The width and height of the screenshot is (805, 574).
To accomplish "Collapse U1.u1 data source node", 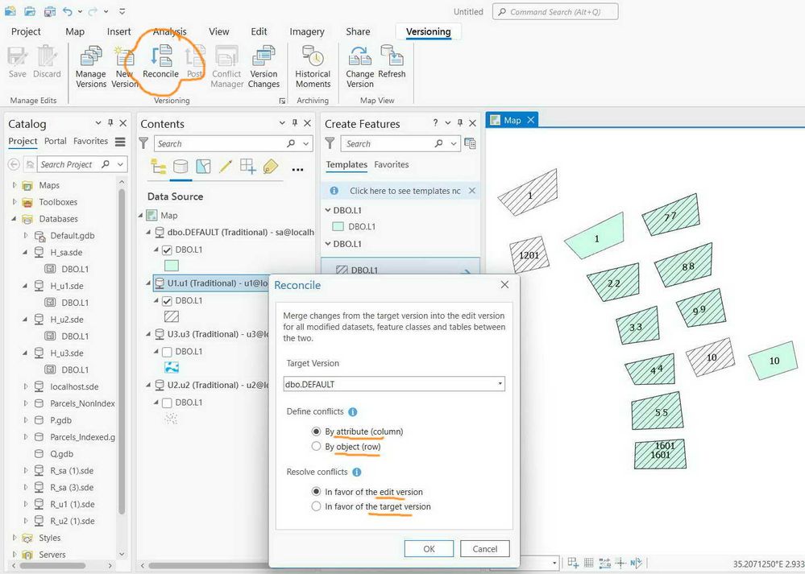I will click(148, 283).
